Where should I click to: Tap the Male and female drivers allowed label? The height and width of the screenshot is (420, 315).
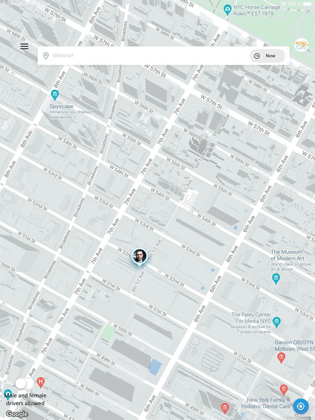tap(25, 399)
